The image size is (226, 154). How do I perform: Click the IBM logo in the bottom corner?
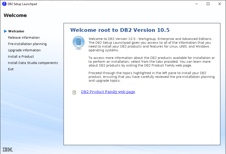(7, 150)
